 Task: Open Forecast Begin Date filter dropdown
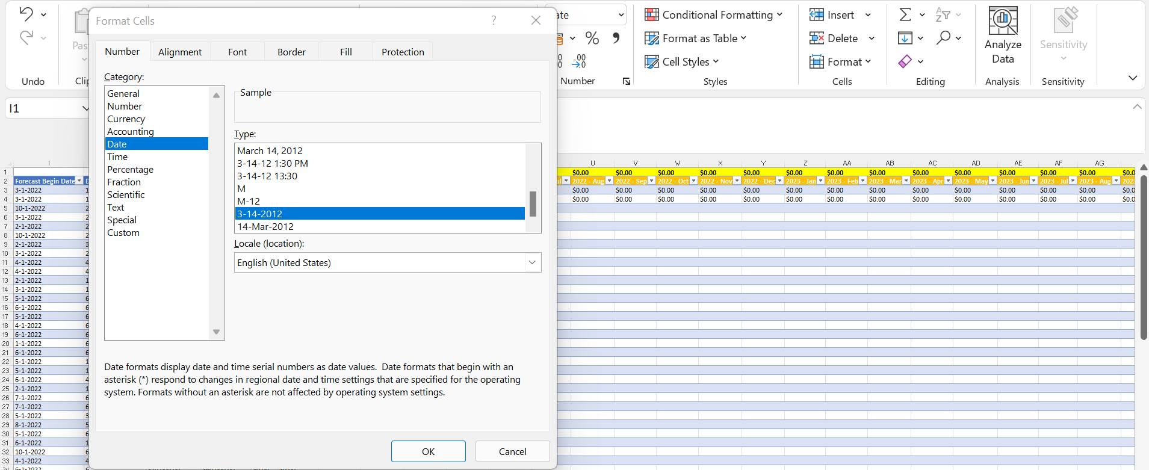79,181
